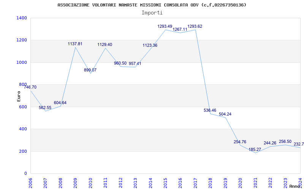
Task: Click y-axis value 1000
Action: point(22,62)
